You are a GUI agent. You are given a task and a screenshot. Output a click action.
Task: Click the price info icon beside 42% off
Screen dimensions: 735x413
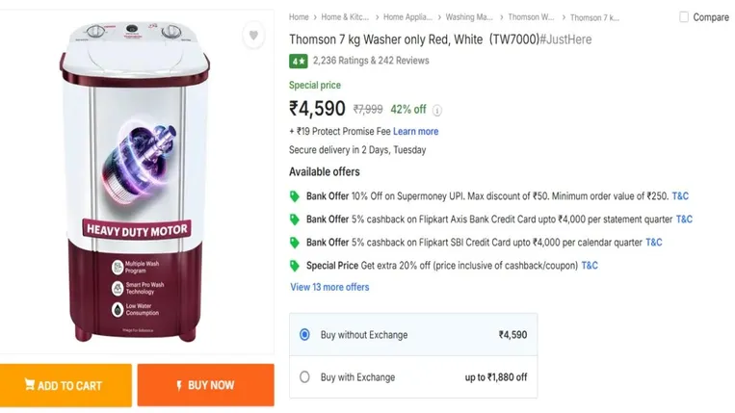tap(437, 110)
